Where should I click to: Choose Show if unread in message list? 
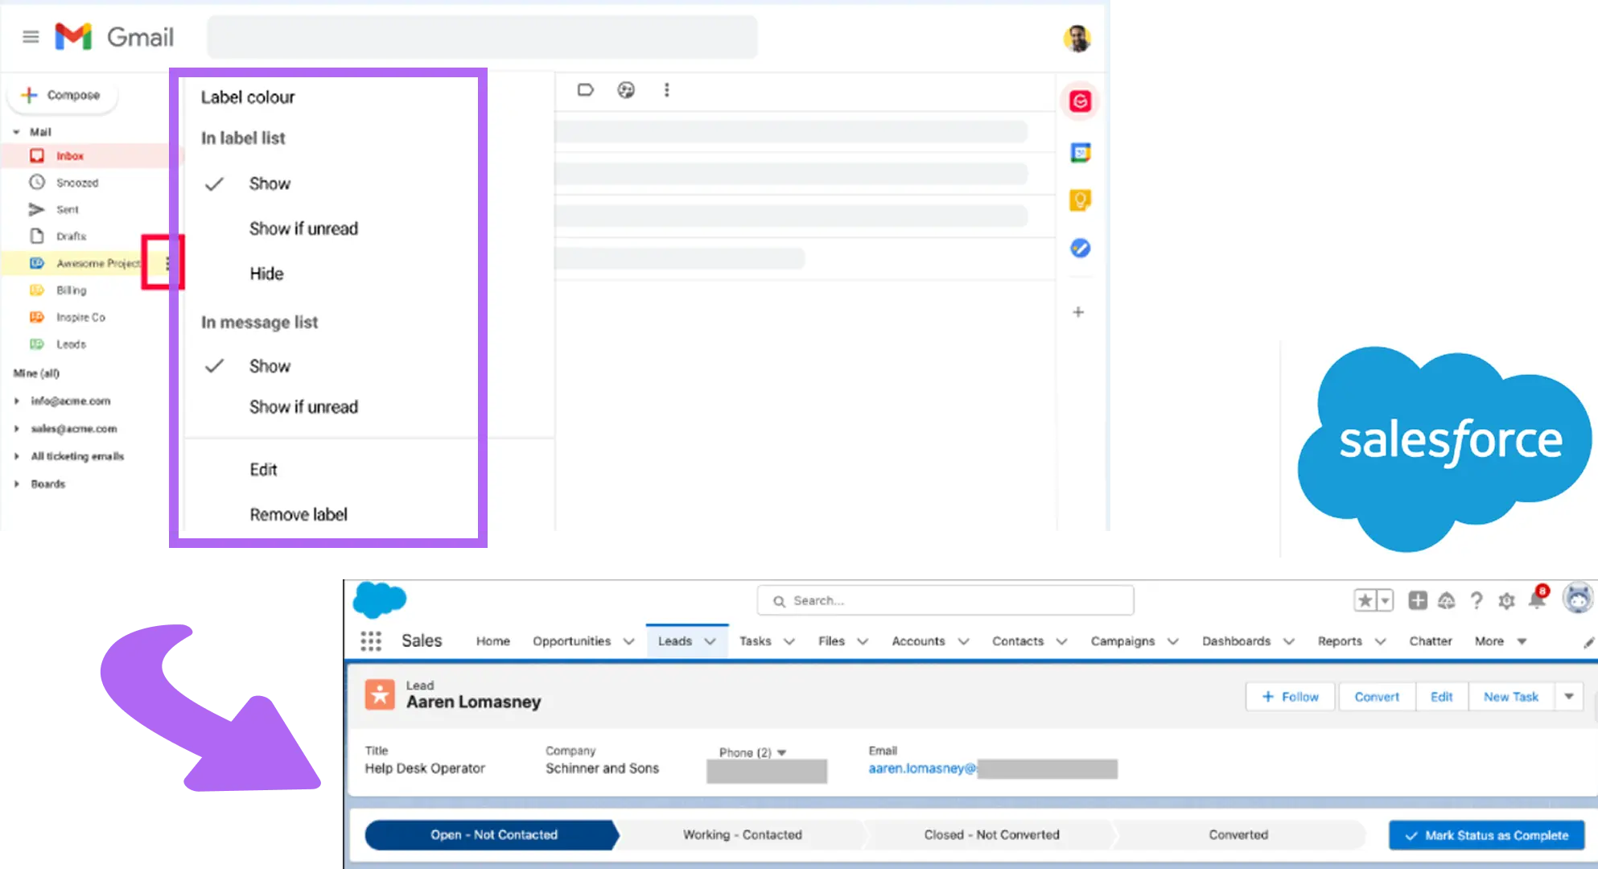[x=303, y=407]
